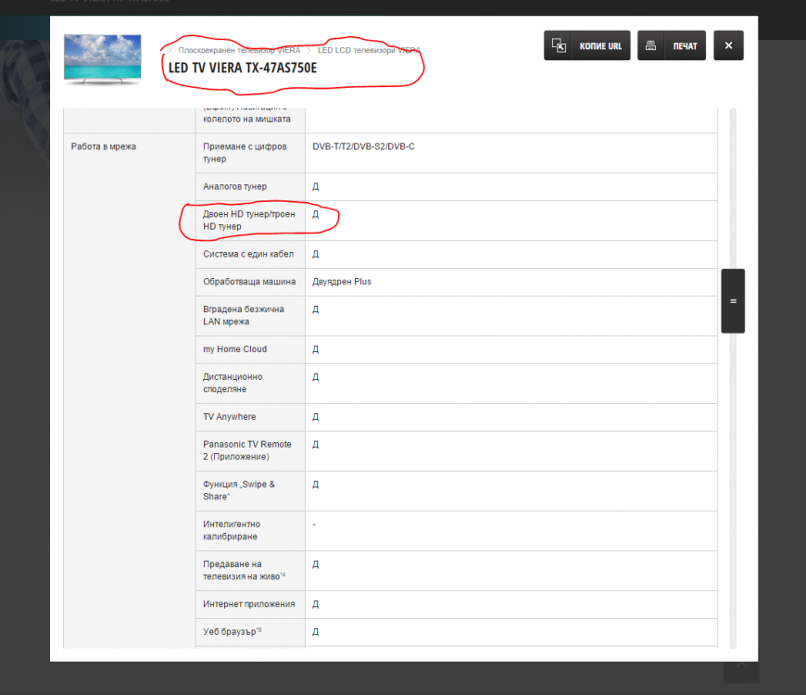This screenshot has height=695, width=806.
Task: Click the Обработваща машина row label
Action: point(249,282)
